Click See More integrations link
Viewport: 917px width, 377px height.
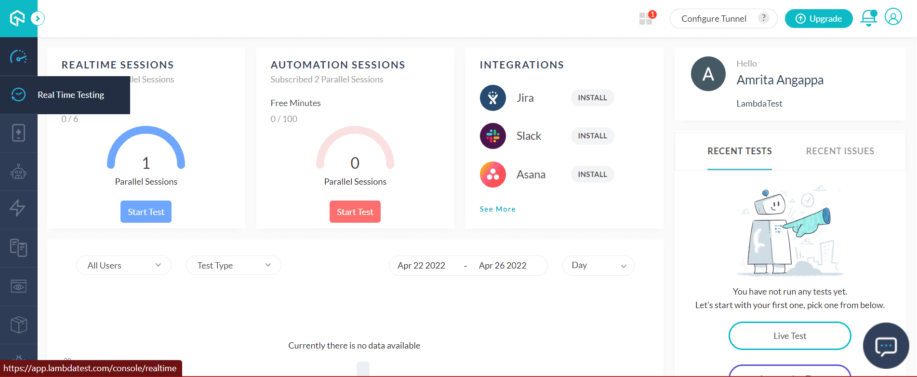point(497,209)
